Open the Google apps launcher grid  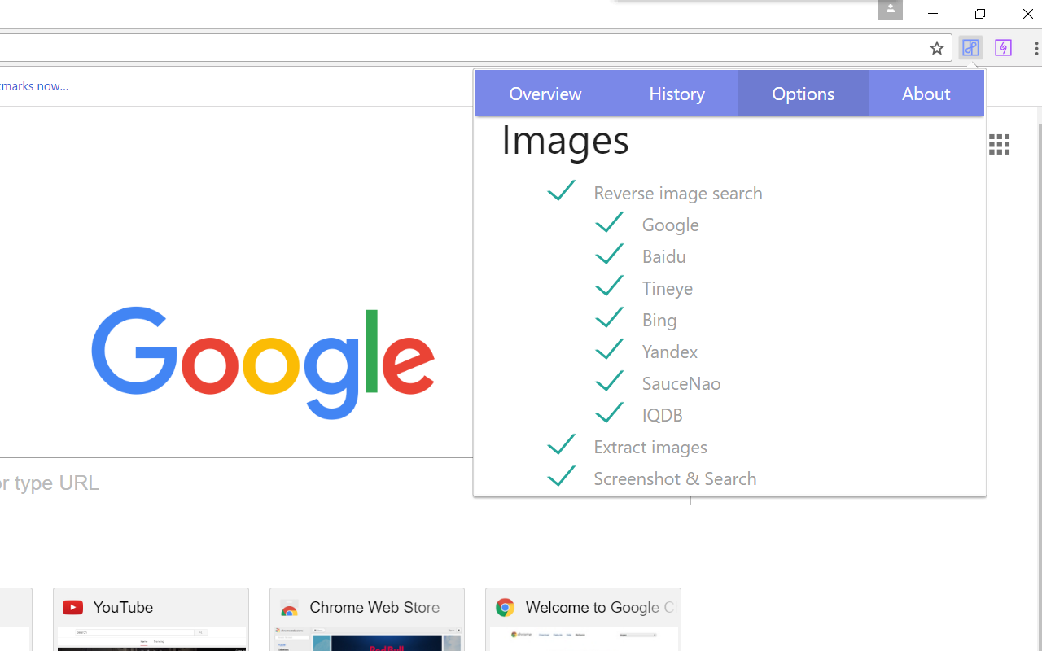pos(999,144)
